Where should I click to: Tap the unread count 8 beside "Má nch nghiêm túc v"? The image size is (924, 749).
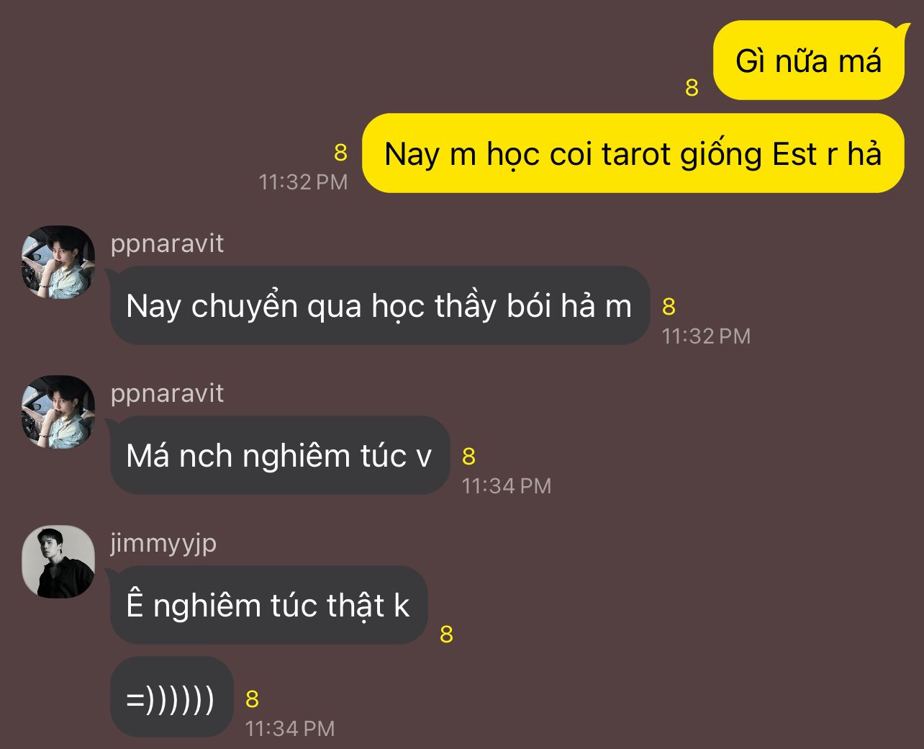(x=469, y=457)
